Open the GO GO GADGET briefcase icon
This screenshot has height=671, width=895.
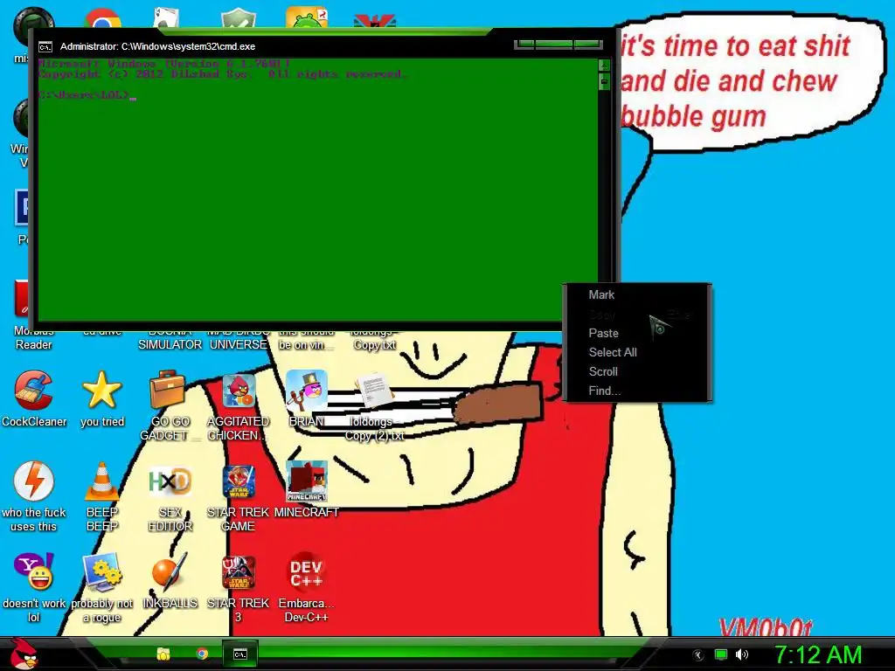point(169,391)
